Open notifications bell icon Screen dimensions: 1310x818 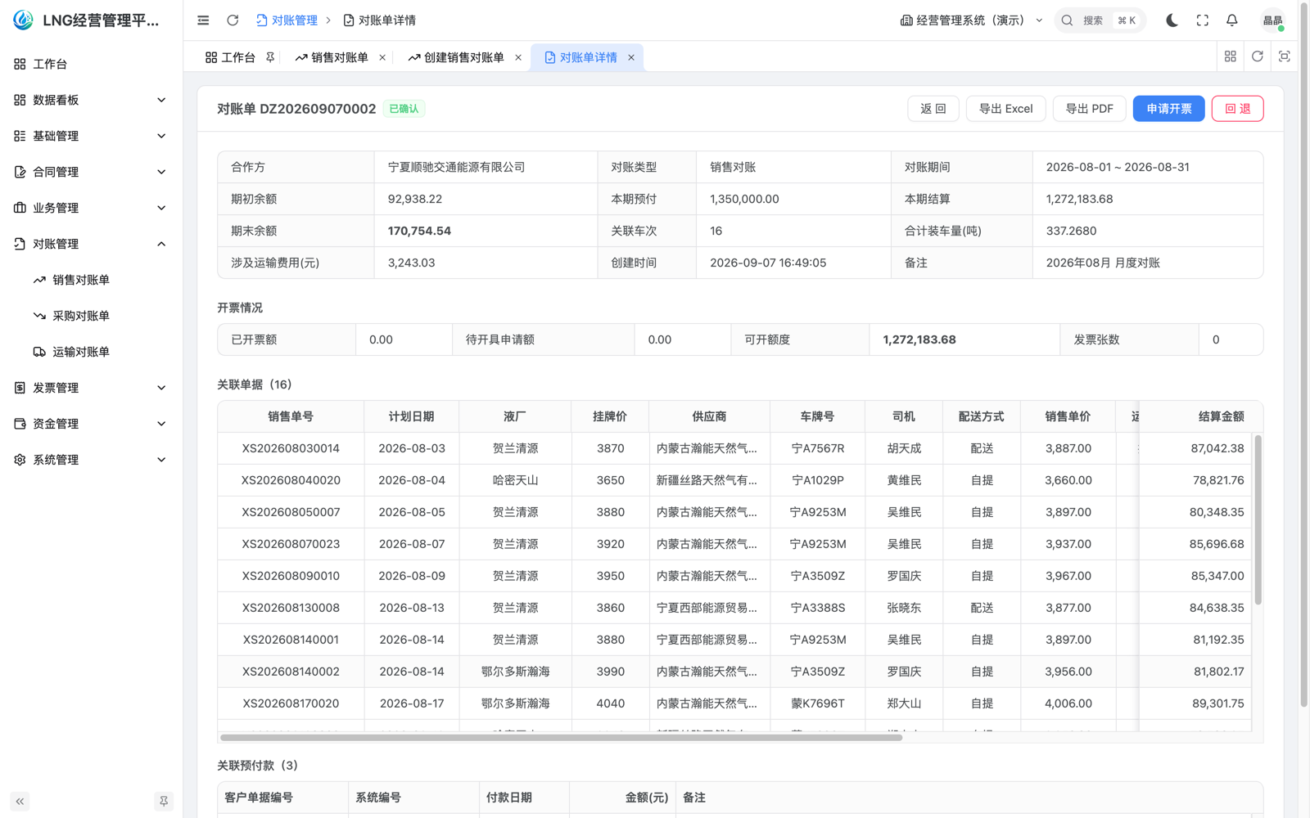[x=1231, y=20]
